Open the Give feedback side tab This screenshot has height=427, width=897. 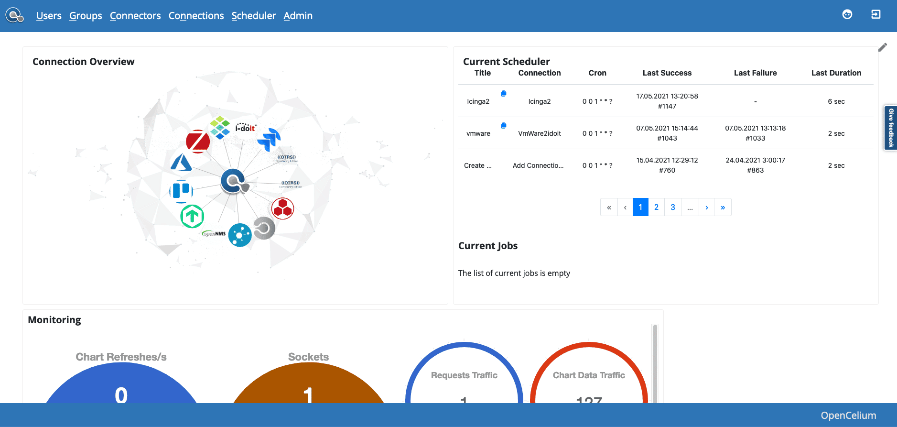(x=890, y=128)
